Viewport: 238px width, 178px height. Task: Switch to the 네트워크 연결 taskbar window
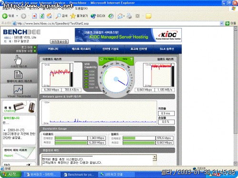point(116,175)
